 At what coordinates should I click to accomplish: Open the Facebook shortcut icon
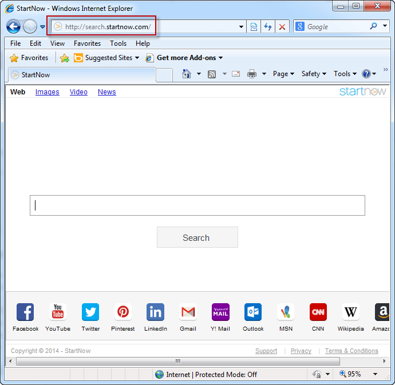click(25, 312)
